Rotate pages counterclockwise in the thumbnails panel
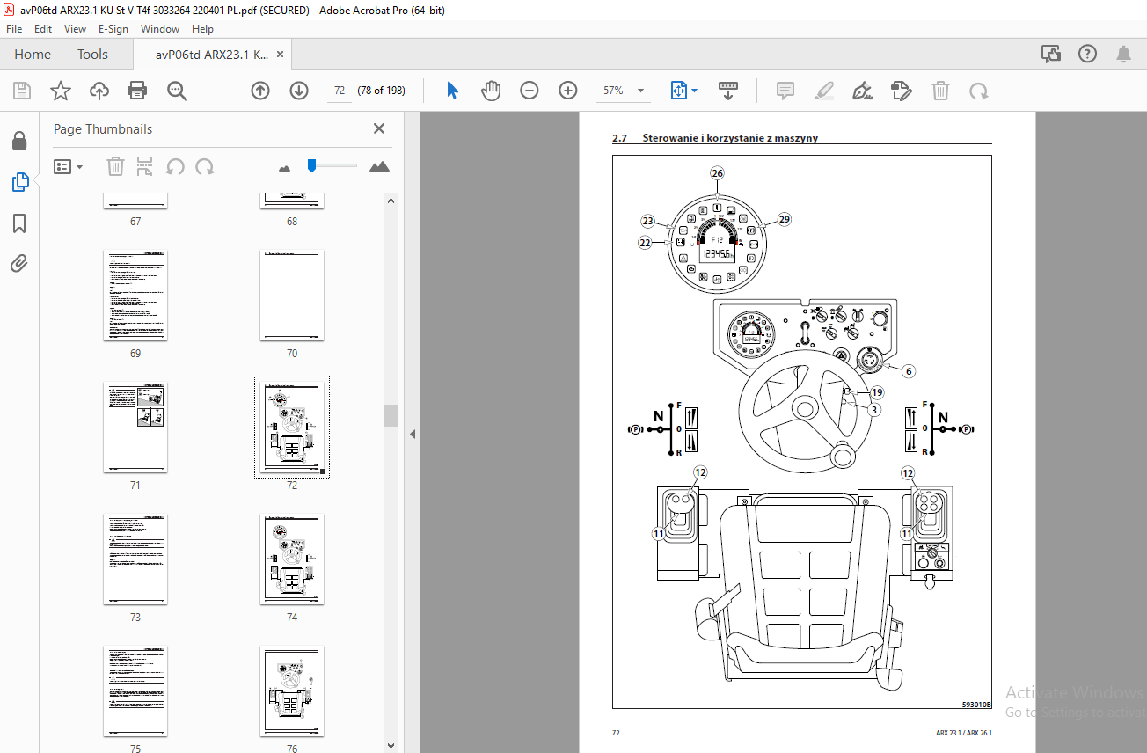 click(175, 166)
